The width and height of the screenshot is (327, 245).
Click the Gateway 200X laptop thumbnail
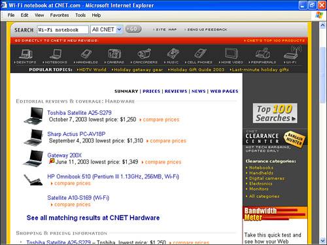click(x=33, y=158)
